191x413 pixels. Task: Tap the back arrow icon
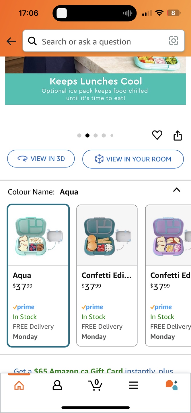click(11, 41)
